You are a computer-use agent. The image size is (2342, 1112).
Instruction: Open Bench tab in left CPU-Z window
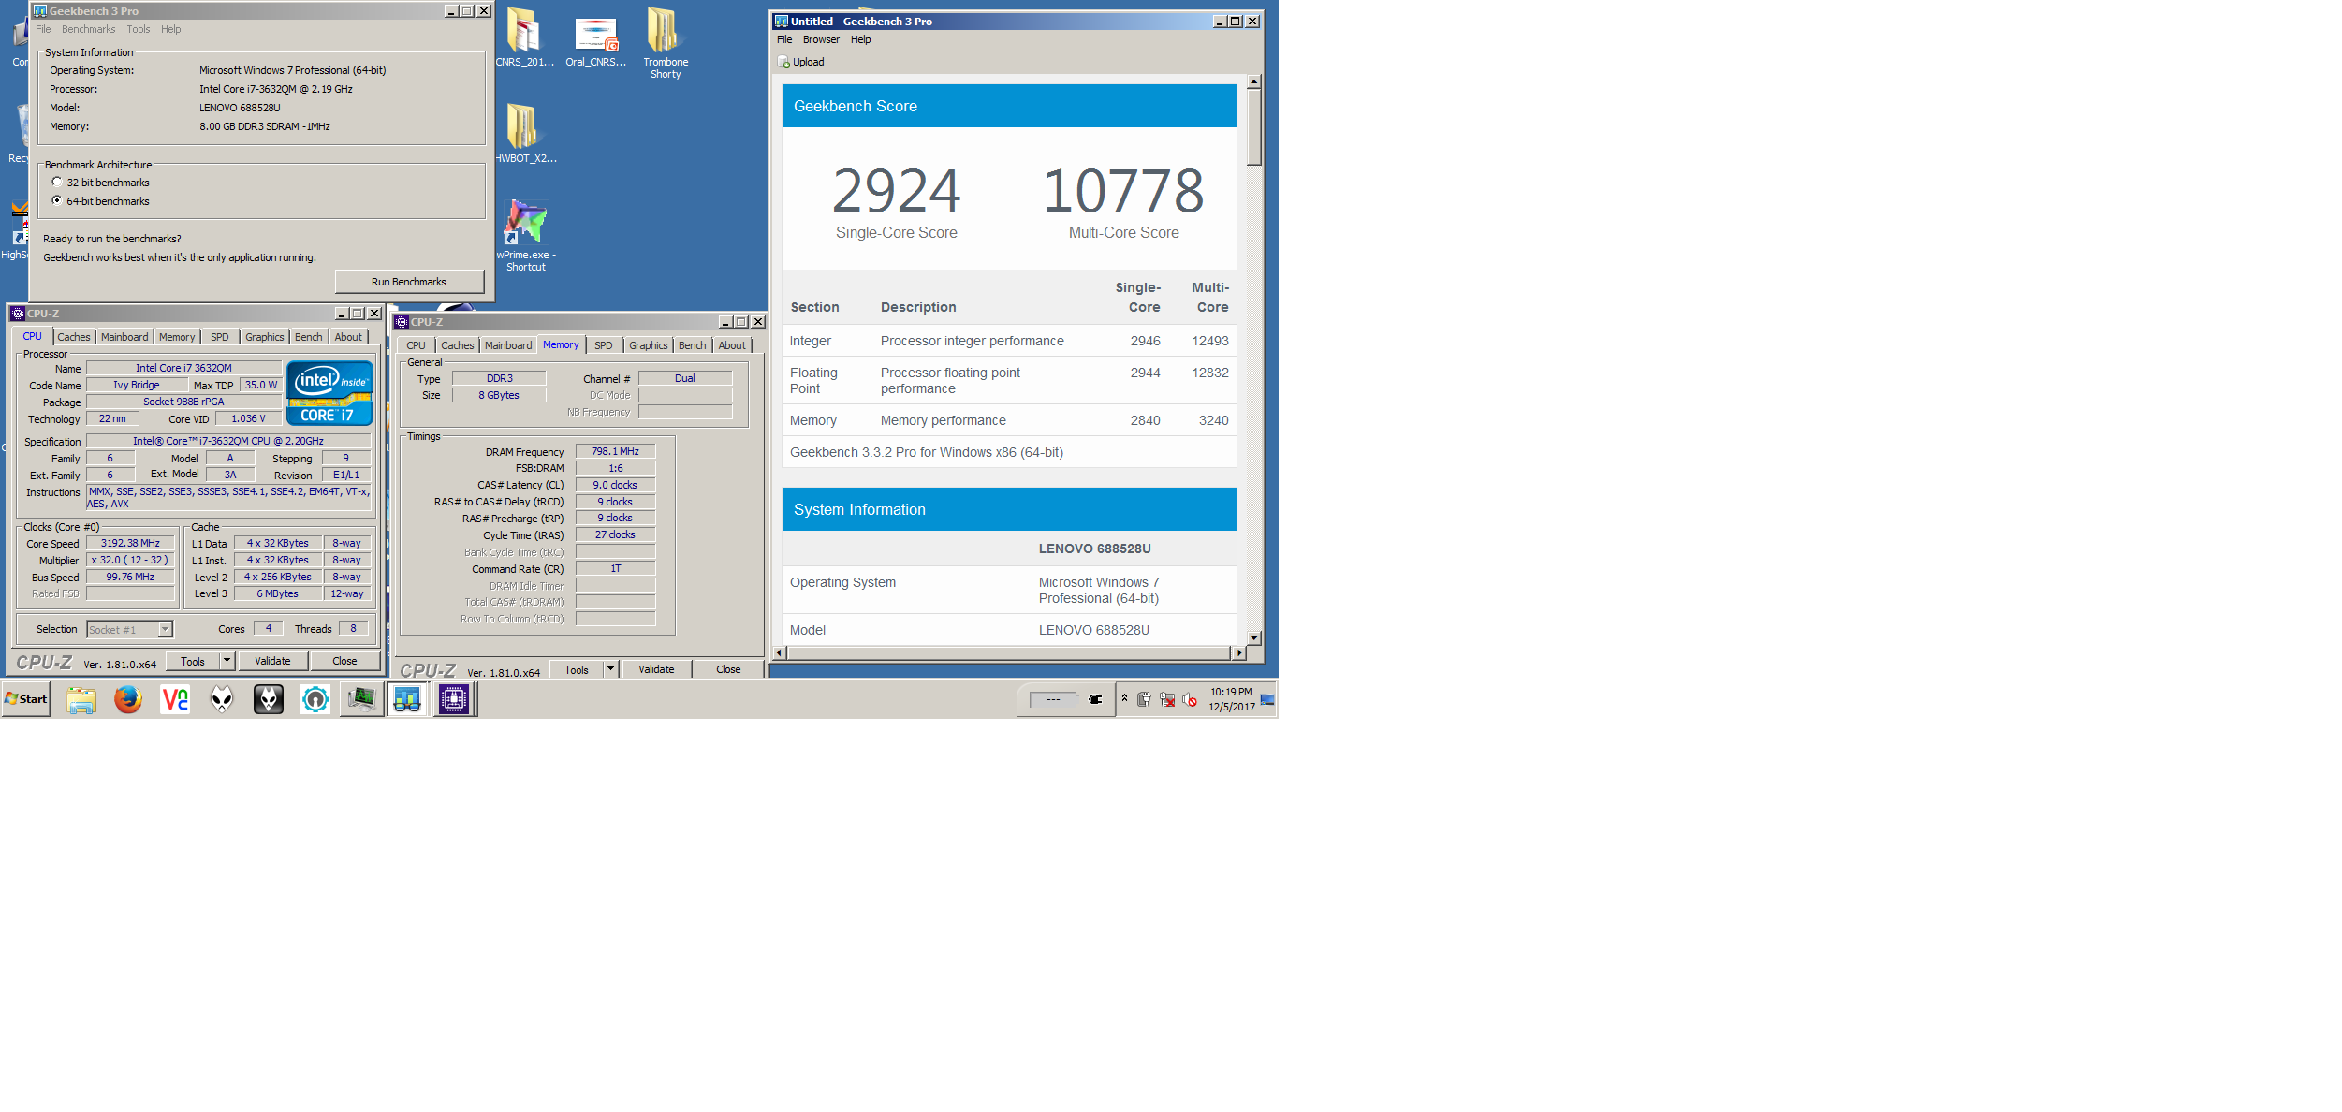pyautogui.click(x=308, y=337)
